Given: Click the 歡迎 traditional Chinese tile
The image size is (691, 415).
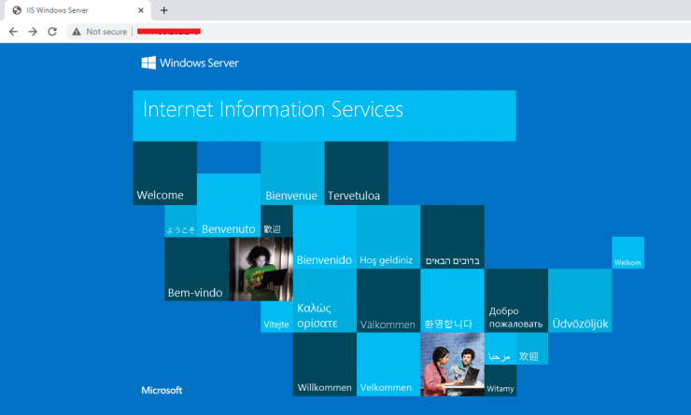Looking at the screenshot, I should pyautogui.click(x=276, y=221).
